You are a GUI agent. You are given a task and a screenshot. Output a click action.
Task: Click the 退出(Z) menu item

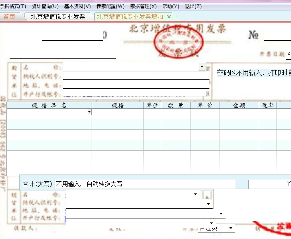point(193,6)
